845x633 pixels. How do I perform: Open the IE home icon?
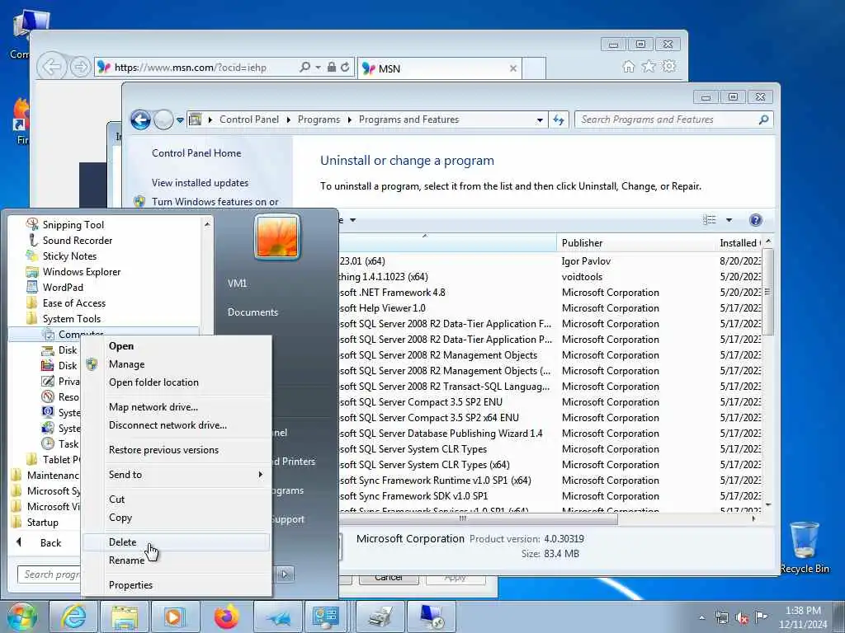pyautogui.click(x=628, y=66)
